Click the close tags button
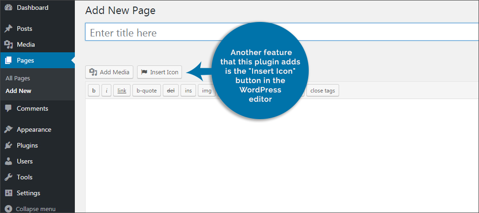The image size is (479, 213). tap(323, 91)
